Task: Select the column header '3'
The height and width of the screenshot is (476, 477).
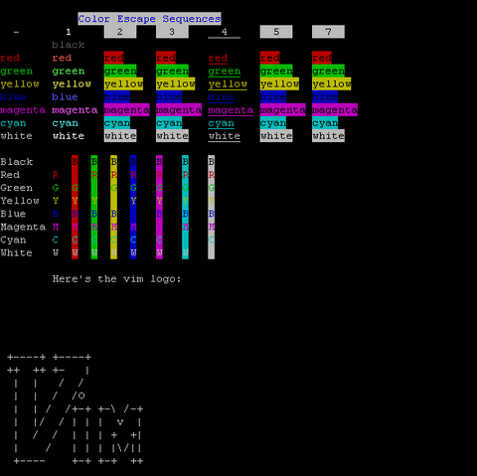Action: 172,32
